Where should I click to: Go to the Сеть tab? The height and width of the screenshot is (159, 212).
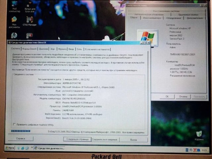tap(79, 49)
